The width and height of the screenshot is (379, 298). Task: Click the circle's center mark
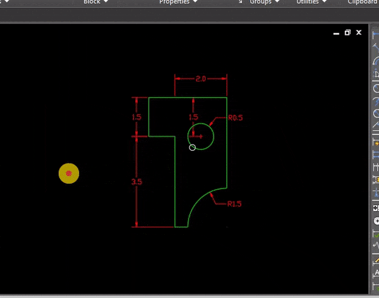pos(201,136)
